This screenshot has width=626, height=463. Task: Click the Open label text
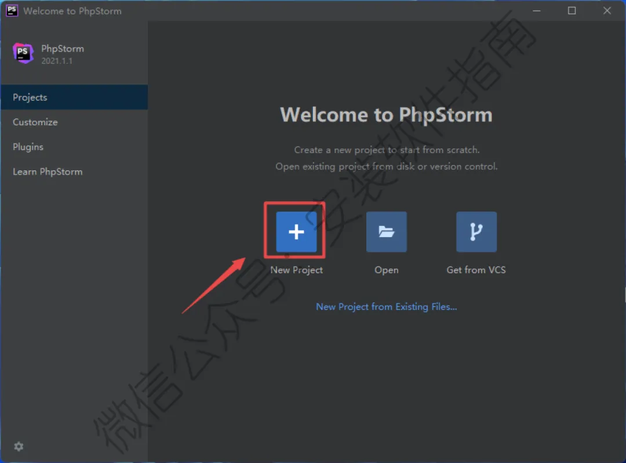(x=387, y=270)
